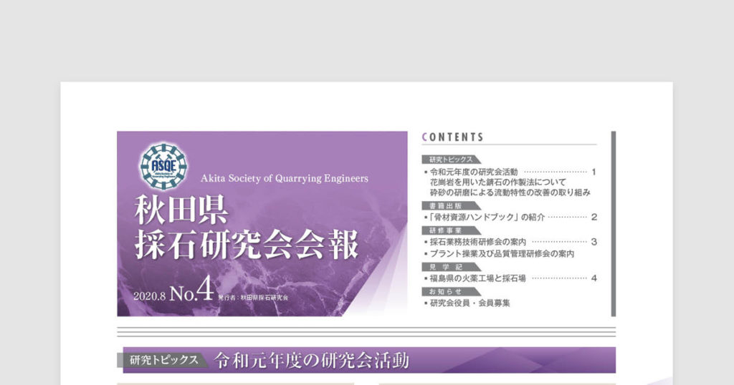Click the CONTENTS heading

pos(453,137)
